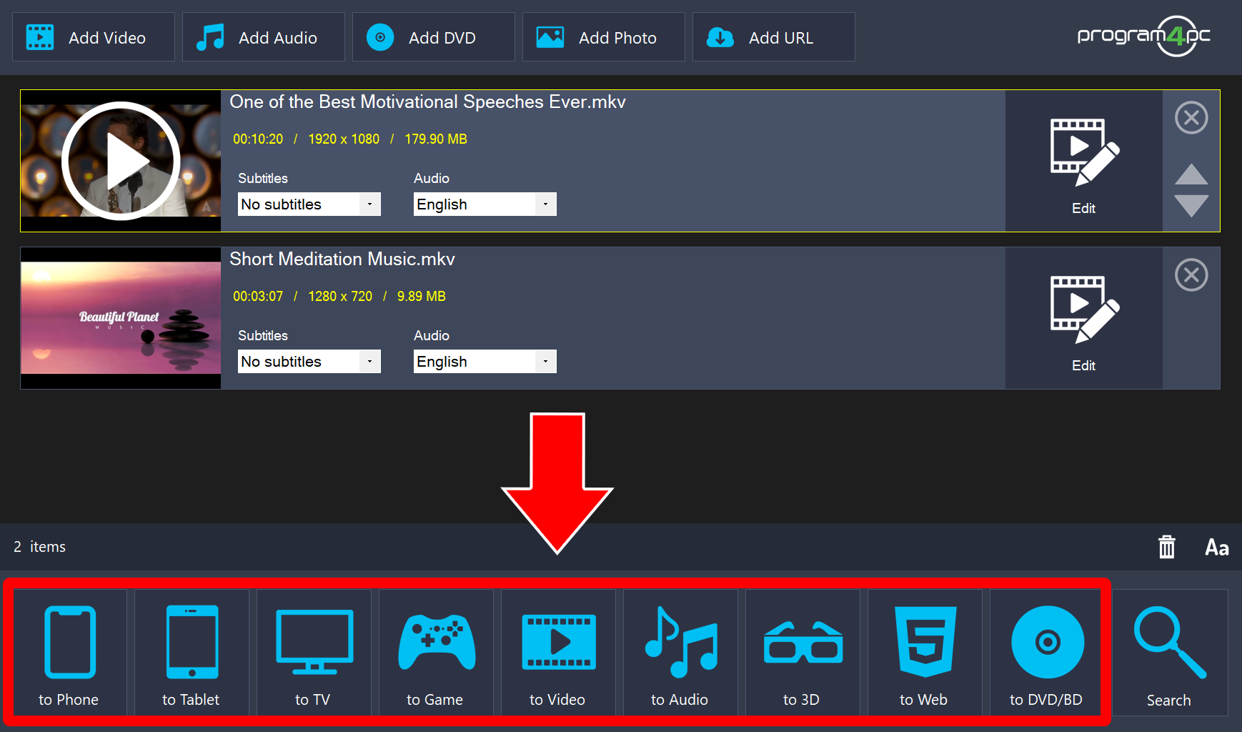Click the title One of the Best Motivational Speeches Ever.mkv
The height and width of the screenshot is (732, 1242).
(427, 102)
